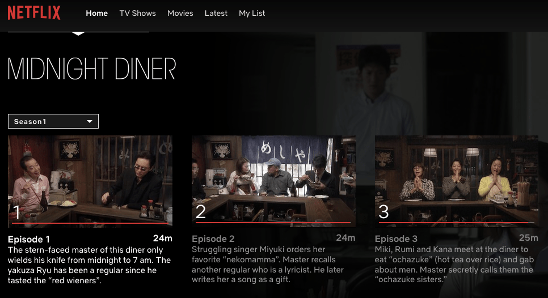Open the Home tab
Screen dimensions: 548x298
click(97, 13)
